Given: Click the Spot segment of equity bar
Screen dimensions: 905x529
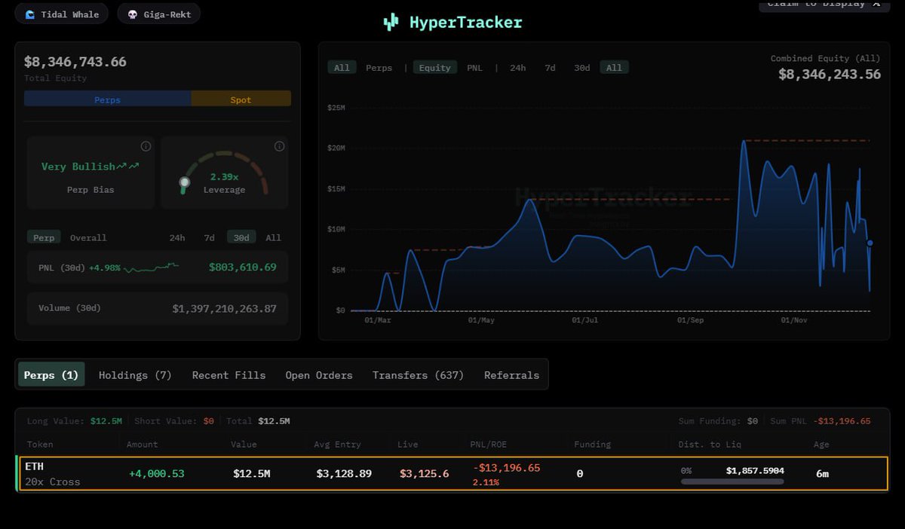Looking at the screenshot, I should click(241, 99).
